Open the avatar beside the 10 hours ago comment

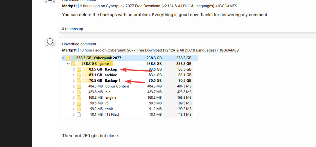pyautogui.click(x=50, y=43)
